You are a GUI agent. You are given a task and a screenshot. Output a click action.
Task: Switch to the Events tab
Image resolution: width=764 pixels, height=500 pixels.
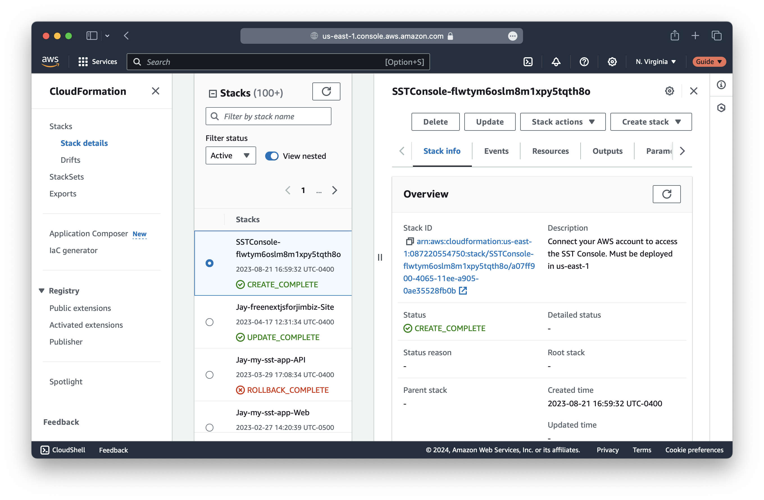[495, 151]
